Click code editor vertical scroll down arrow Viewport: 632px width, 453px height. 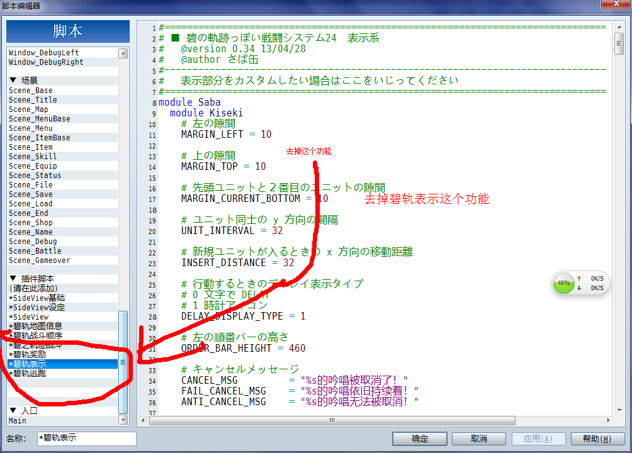coord(619,410)
